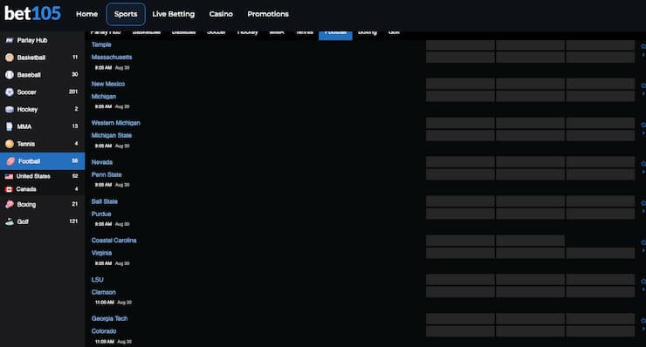The width and height of the screenshot is (646, 347).
Task: Open the Nevada team link
Action: pos(102,162)
